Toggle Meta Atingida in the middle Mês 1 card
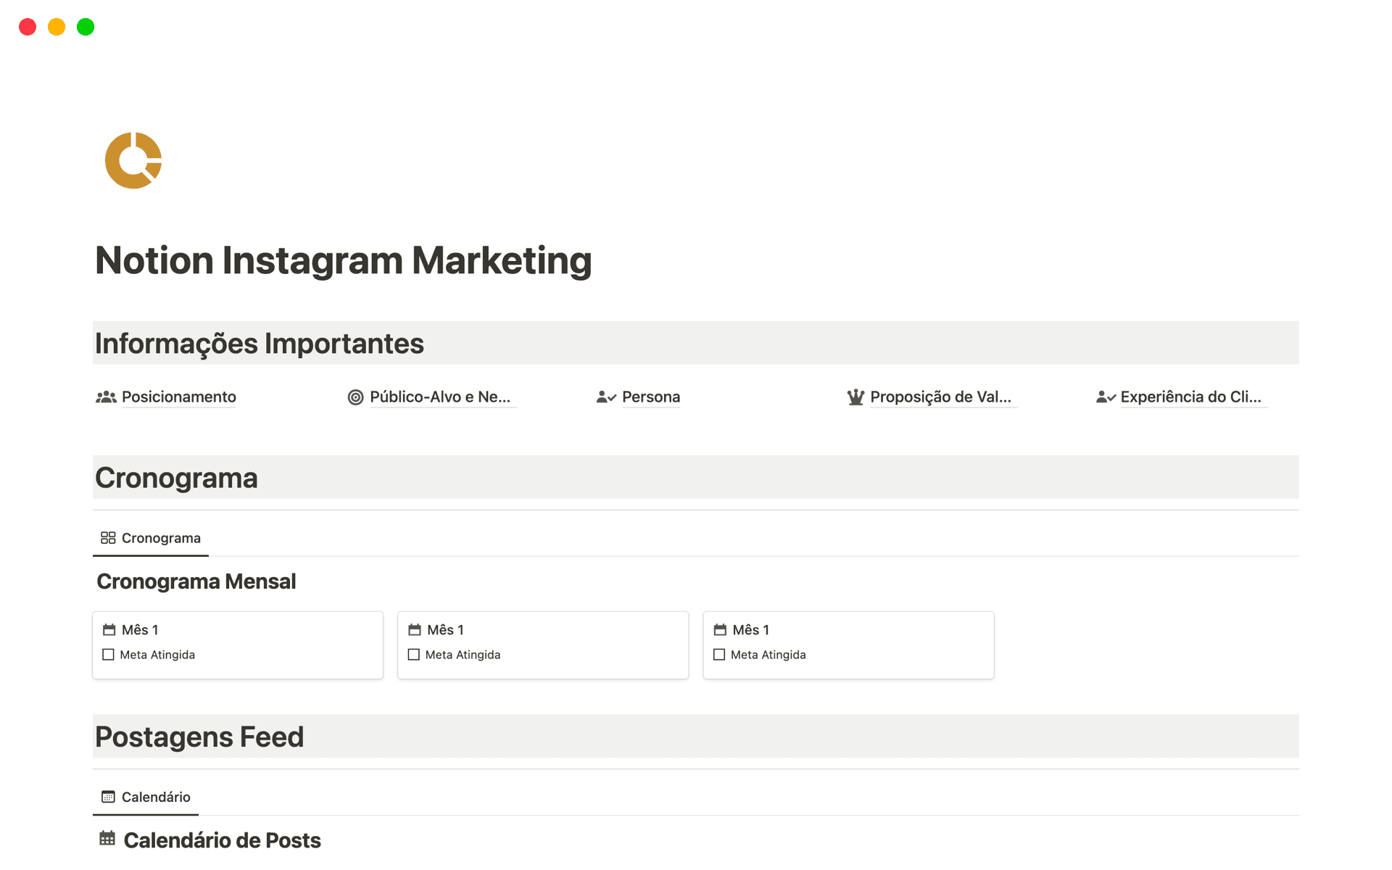This screenshot has height=870, width=1392. pyautogui.click(x=414, y=655)
